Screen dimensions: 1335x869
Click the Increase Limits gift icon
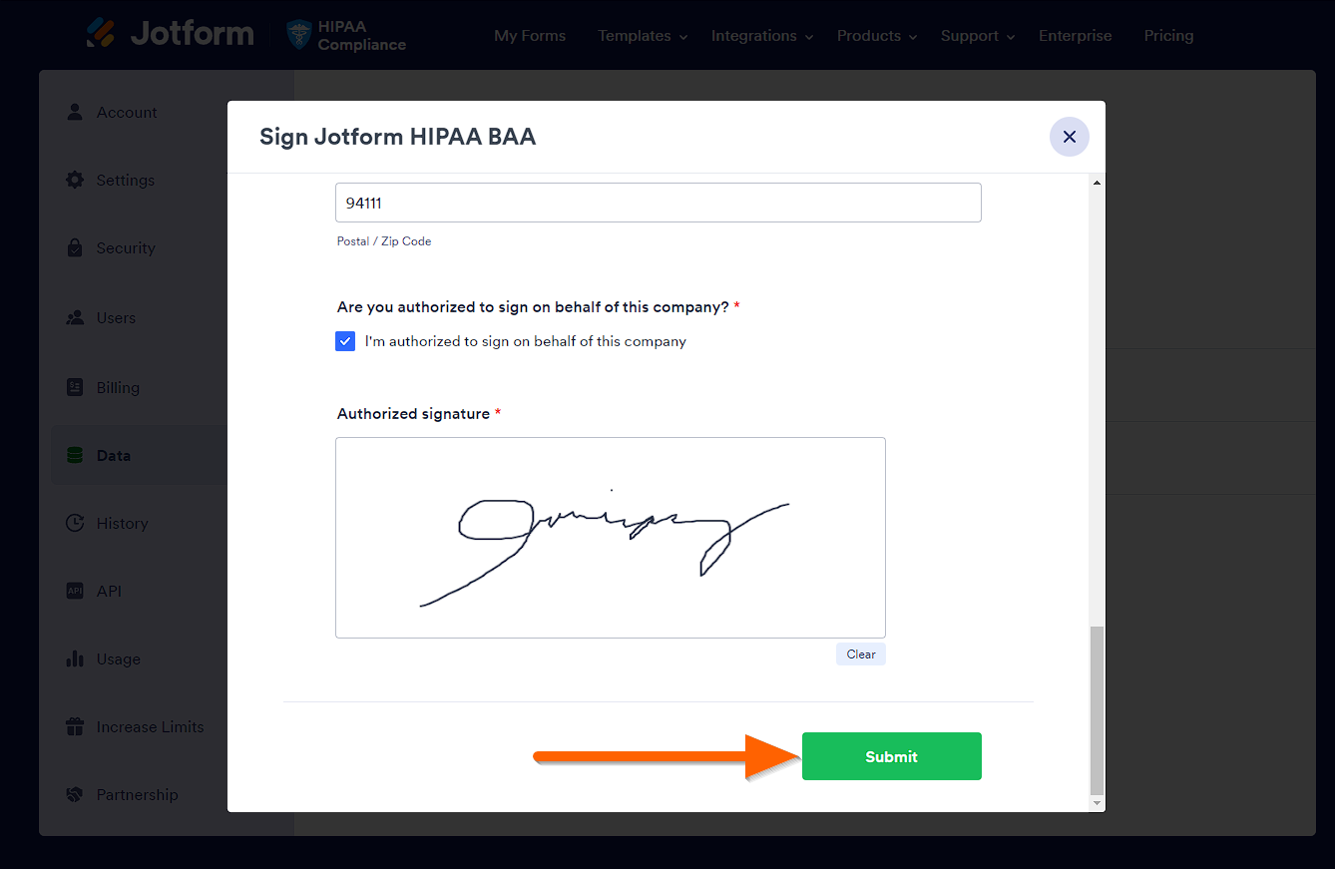pos(75,726)
